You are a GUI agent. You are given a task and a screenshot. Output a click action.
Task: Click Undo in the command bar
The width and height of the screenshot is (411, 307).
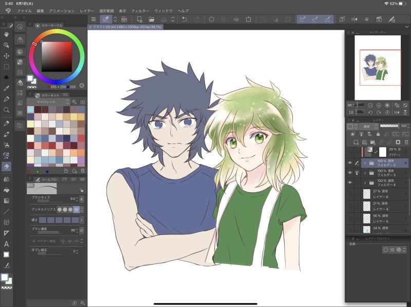(x=184, y=19)
